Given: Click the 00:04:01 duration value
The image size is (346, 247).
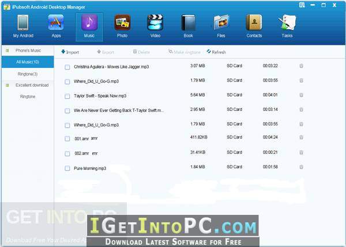Looking at the screenshot, I should tap(270, 95).
